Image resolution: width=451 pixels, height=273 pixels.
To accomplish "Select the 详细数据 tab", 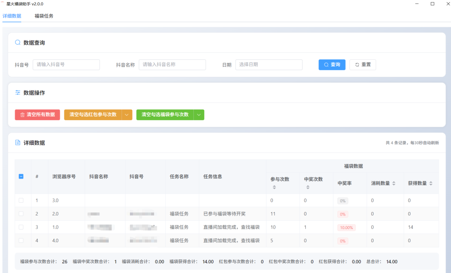I will coord(12,16).
